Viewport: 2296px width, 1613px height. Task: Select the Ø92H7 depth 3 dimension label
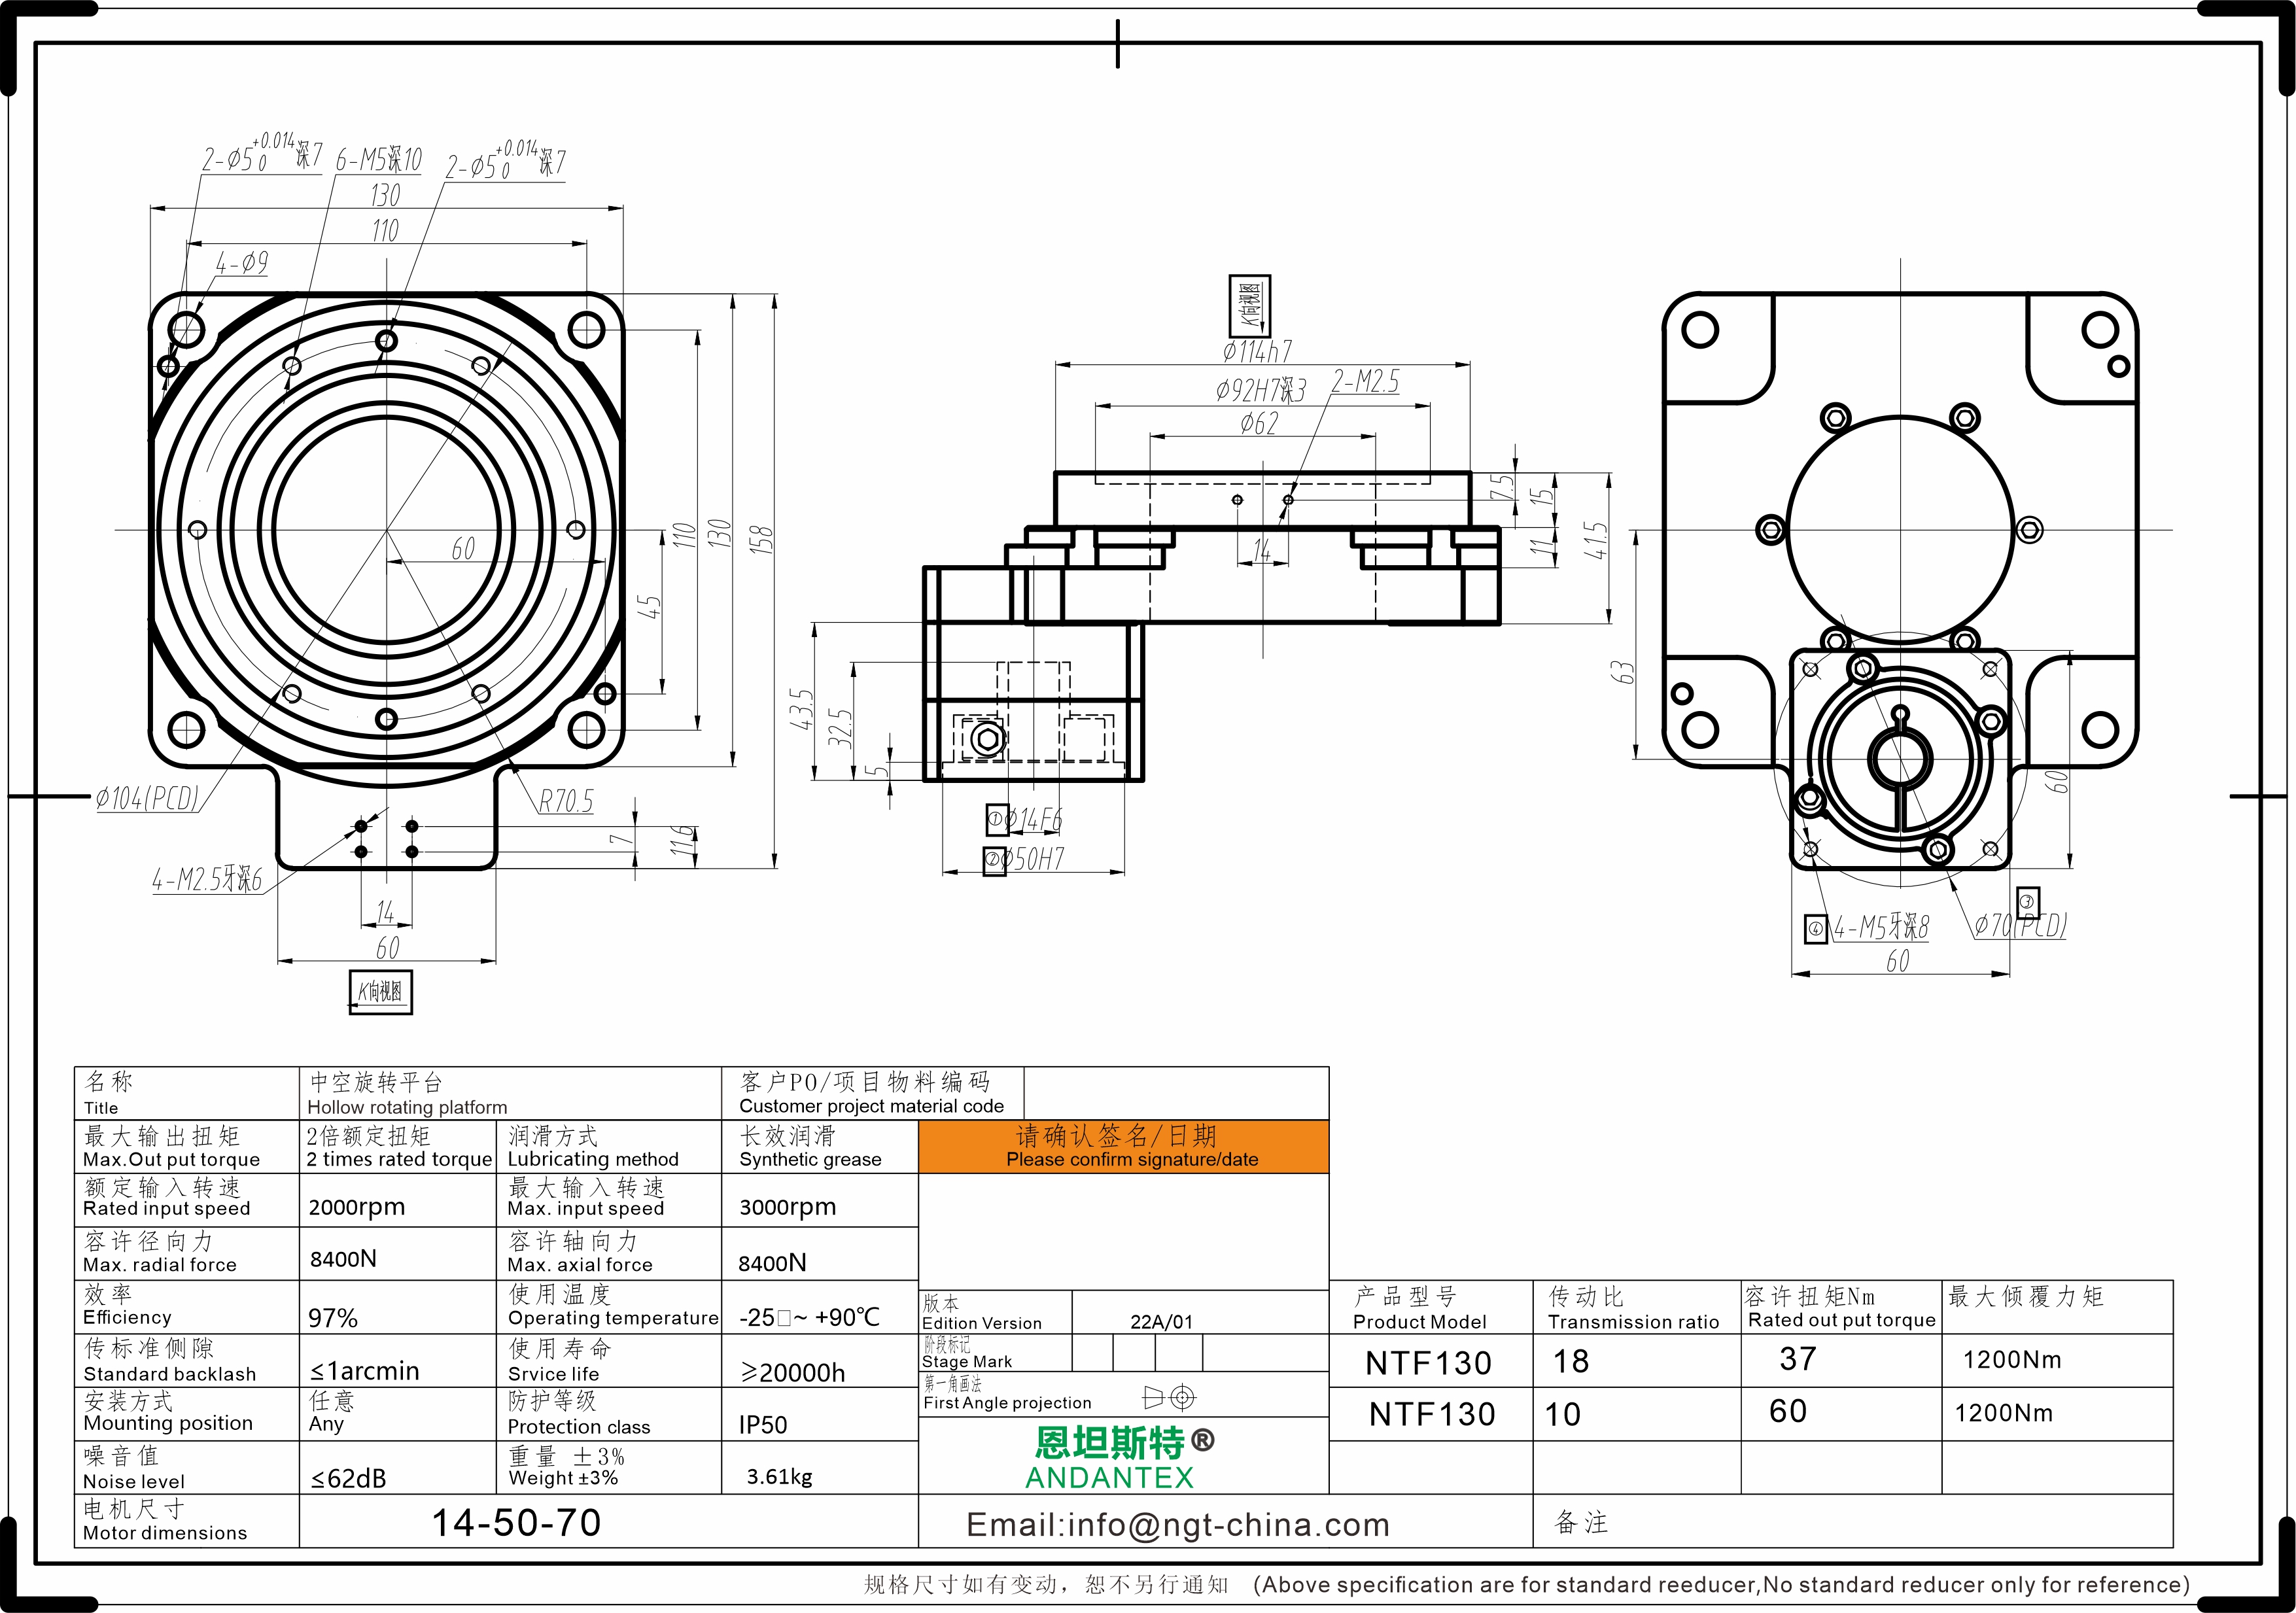pos(1261,390)
